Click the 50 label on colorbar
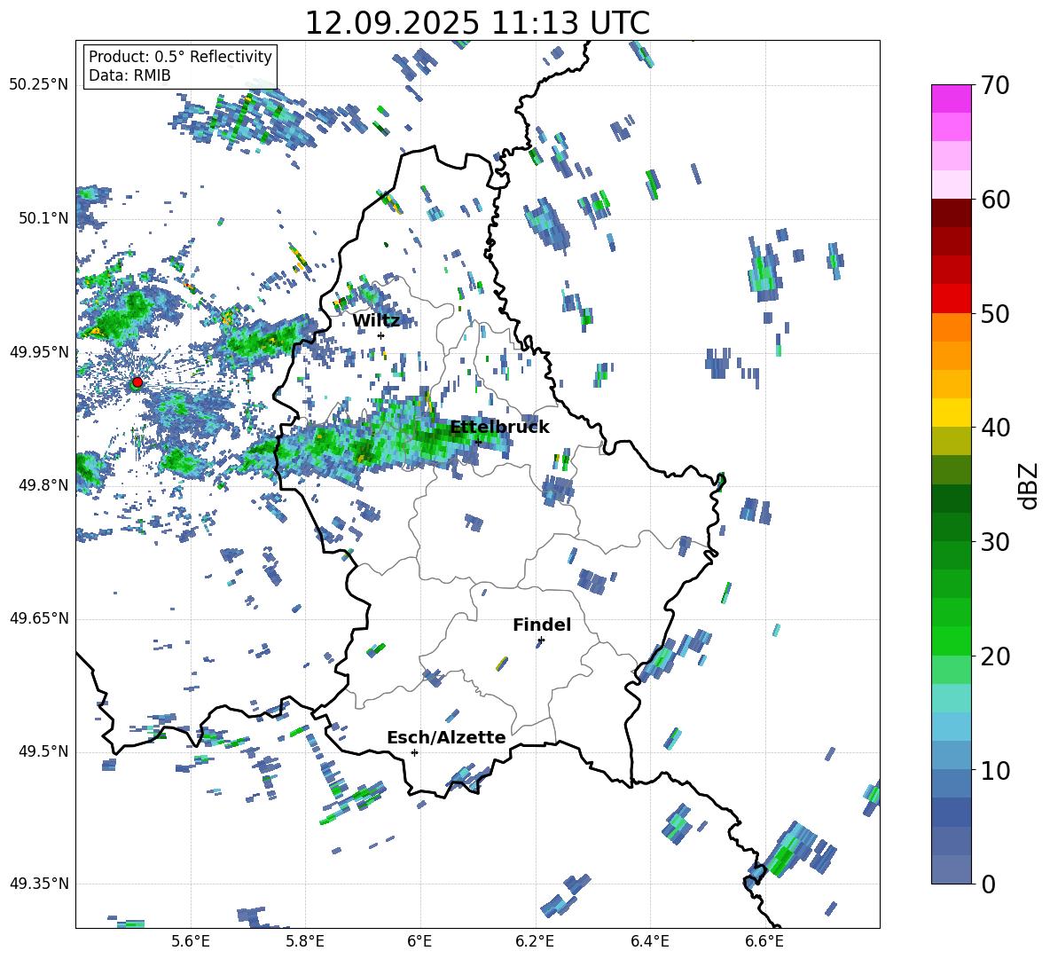 tap(995, 314)
